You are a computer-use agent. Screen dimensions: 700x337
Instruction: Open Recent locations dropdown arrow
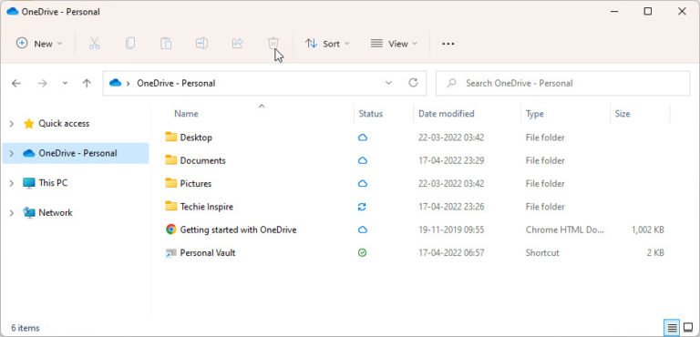click(x=66, y=84)
